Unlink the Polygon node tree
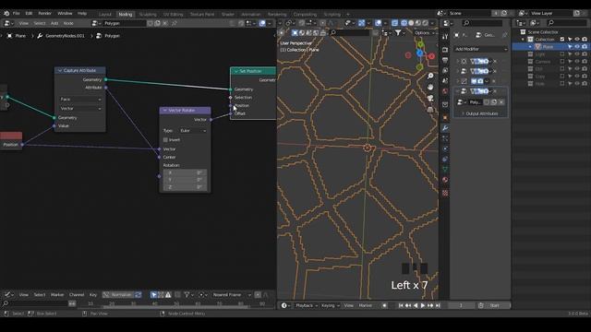The image size is (591, 332). [164, 23]
